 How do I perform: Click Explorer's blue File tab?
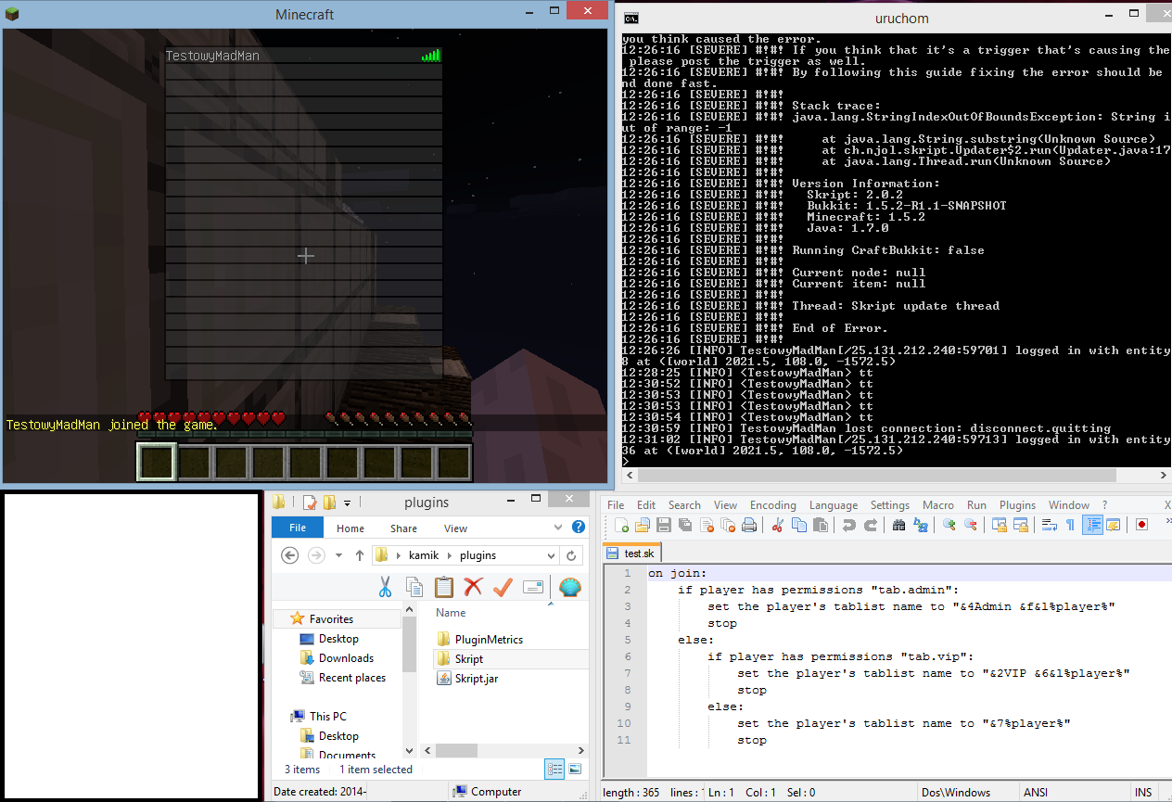[298, 528]
